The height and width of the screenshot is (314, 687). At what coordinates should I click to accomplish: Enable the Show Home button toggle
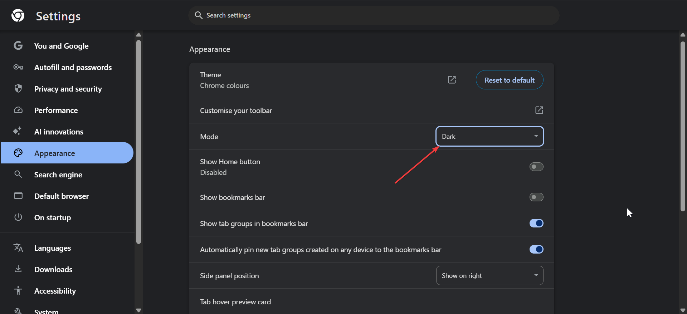point(536,167)
